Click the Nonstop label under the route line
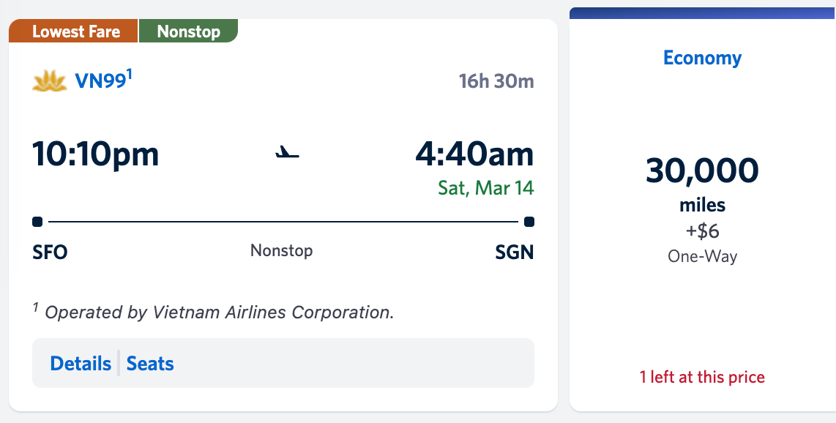 281,250
